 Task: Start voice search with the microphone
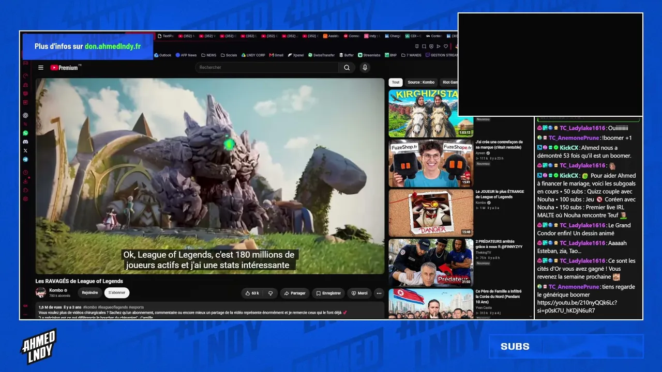pyautogui.click(x=365, y=68)
